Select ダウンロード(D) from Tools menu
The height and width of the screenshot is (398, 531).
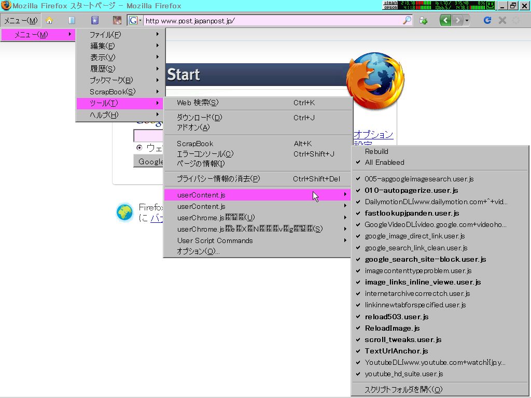(199, 118)
